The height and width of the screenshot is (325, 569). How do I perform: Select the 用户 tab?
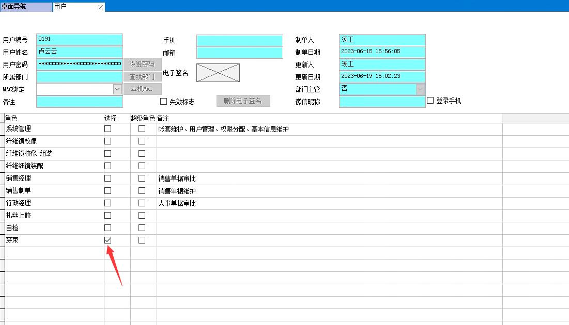pos(72,7)
